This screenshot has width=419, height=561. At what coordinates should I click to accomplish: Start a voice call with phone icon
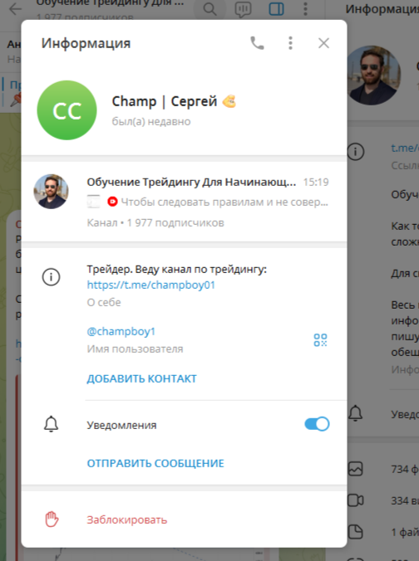click(x=257, y=43)
